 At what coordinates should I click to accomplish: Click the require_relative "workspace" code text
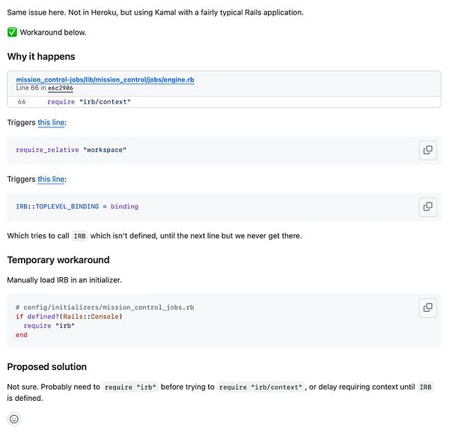point(71,150)
